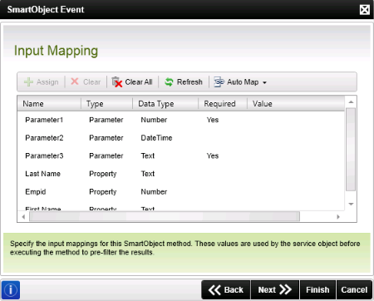This screenshot has width=374, height=301.
Task: Click the Text data type of Last Name
Action: (x=148, y=174)
